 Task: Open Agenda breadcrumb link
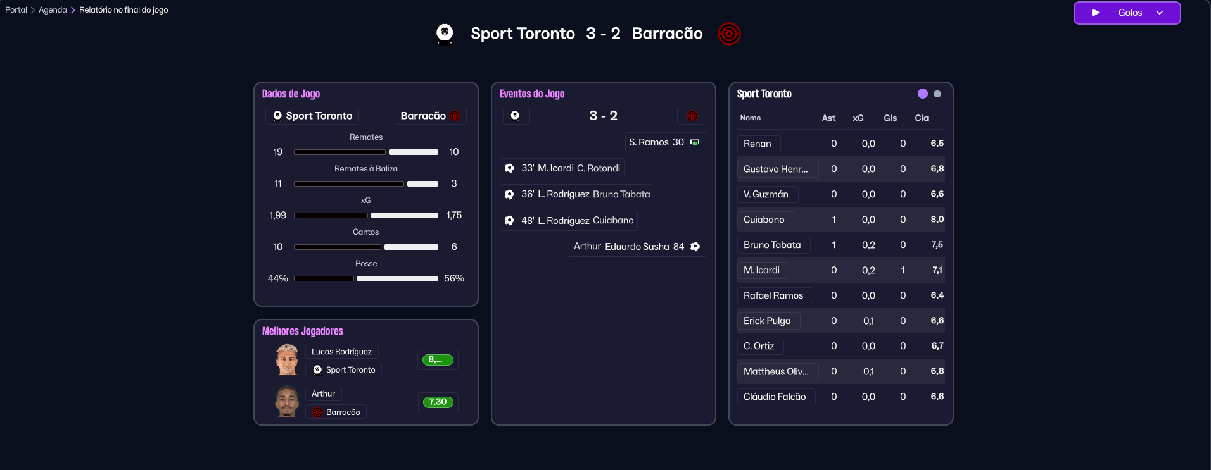tap(53, 10)
